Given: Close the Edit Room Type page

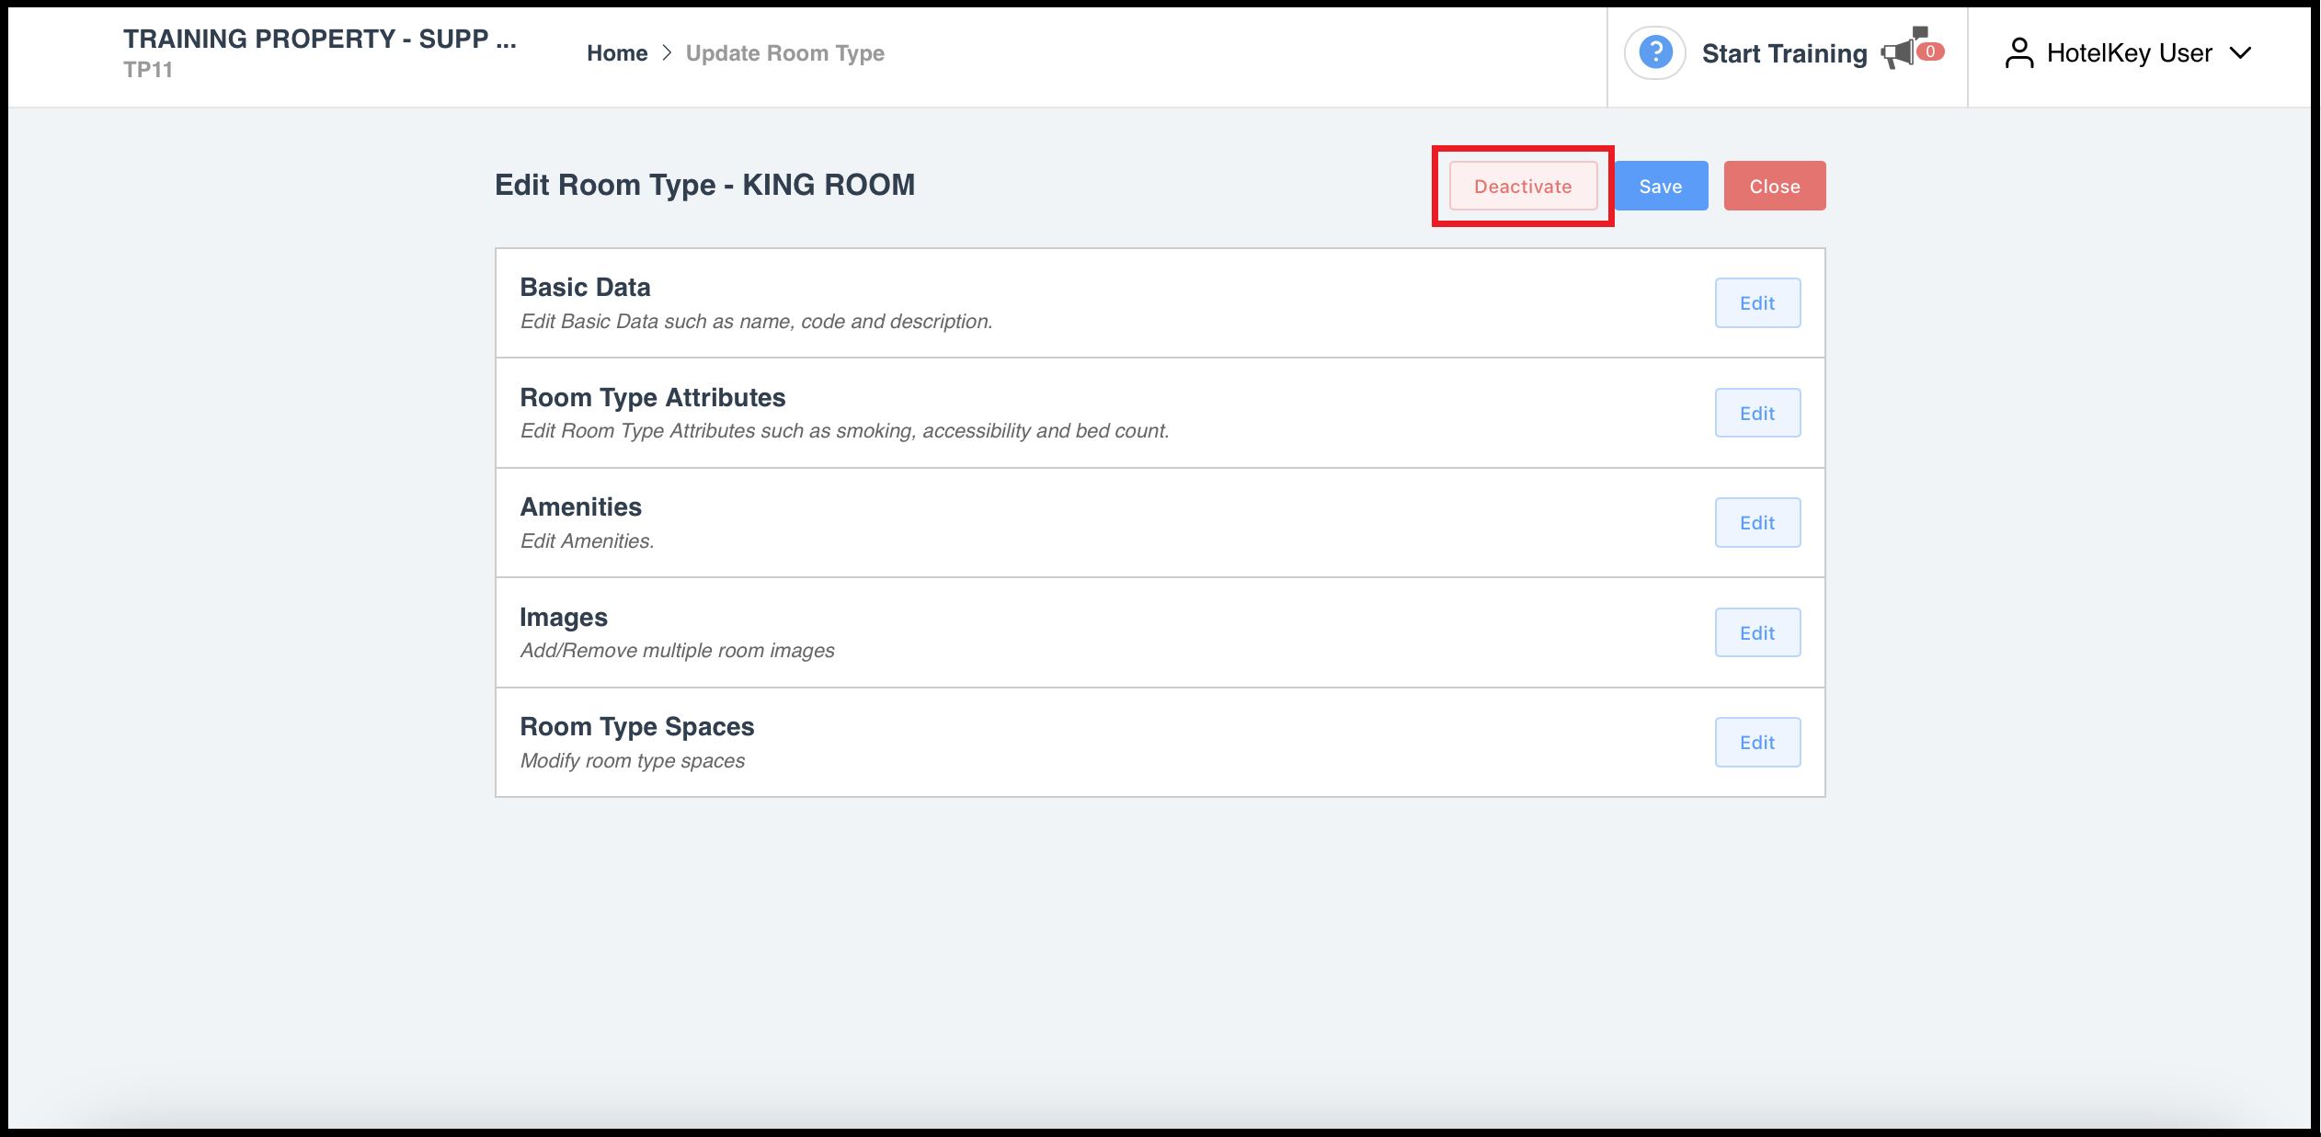Looking at the screenshot, I should pos(1774,185).
